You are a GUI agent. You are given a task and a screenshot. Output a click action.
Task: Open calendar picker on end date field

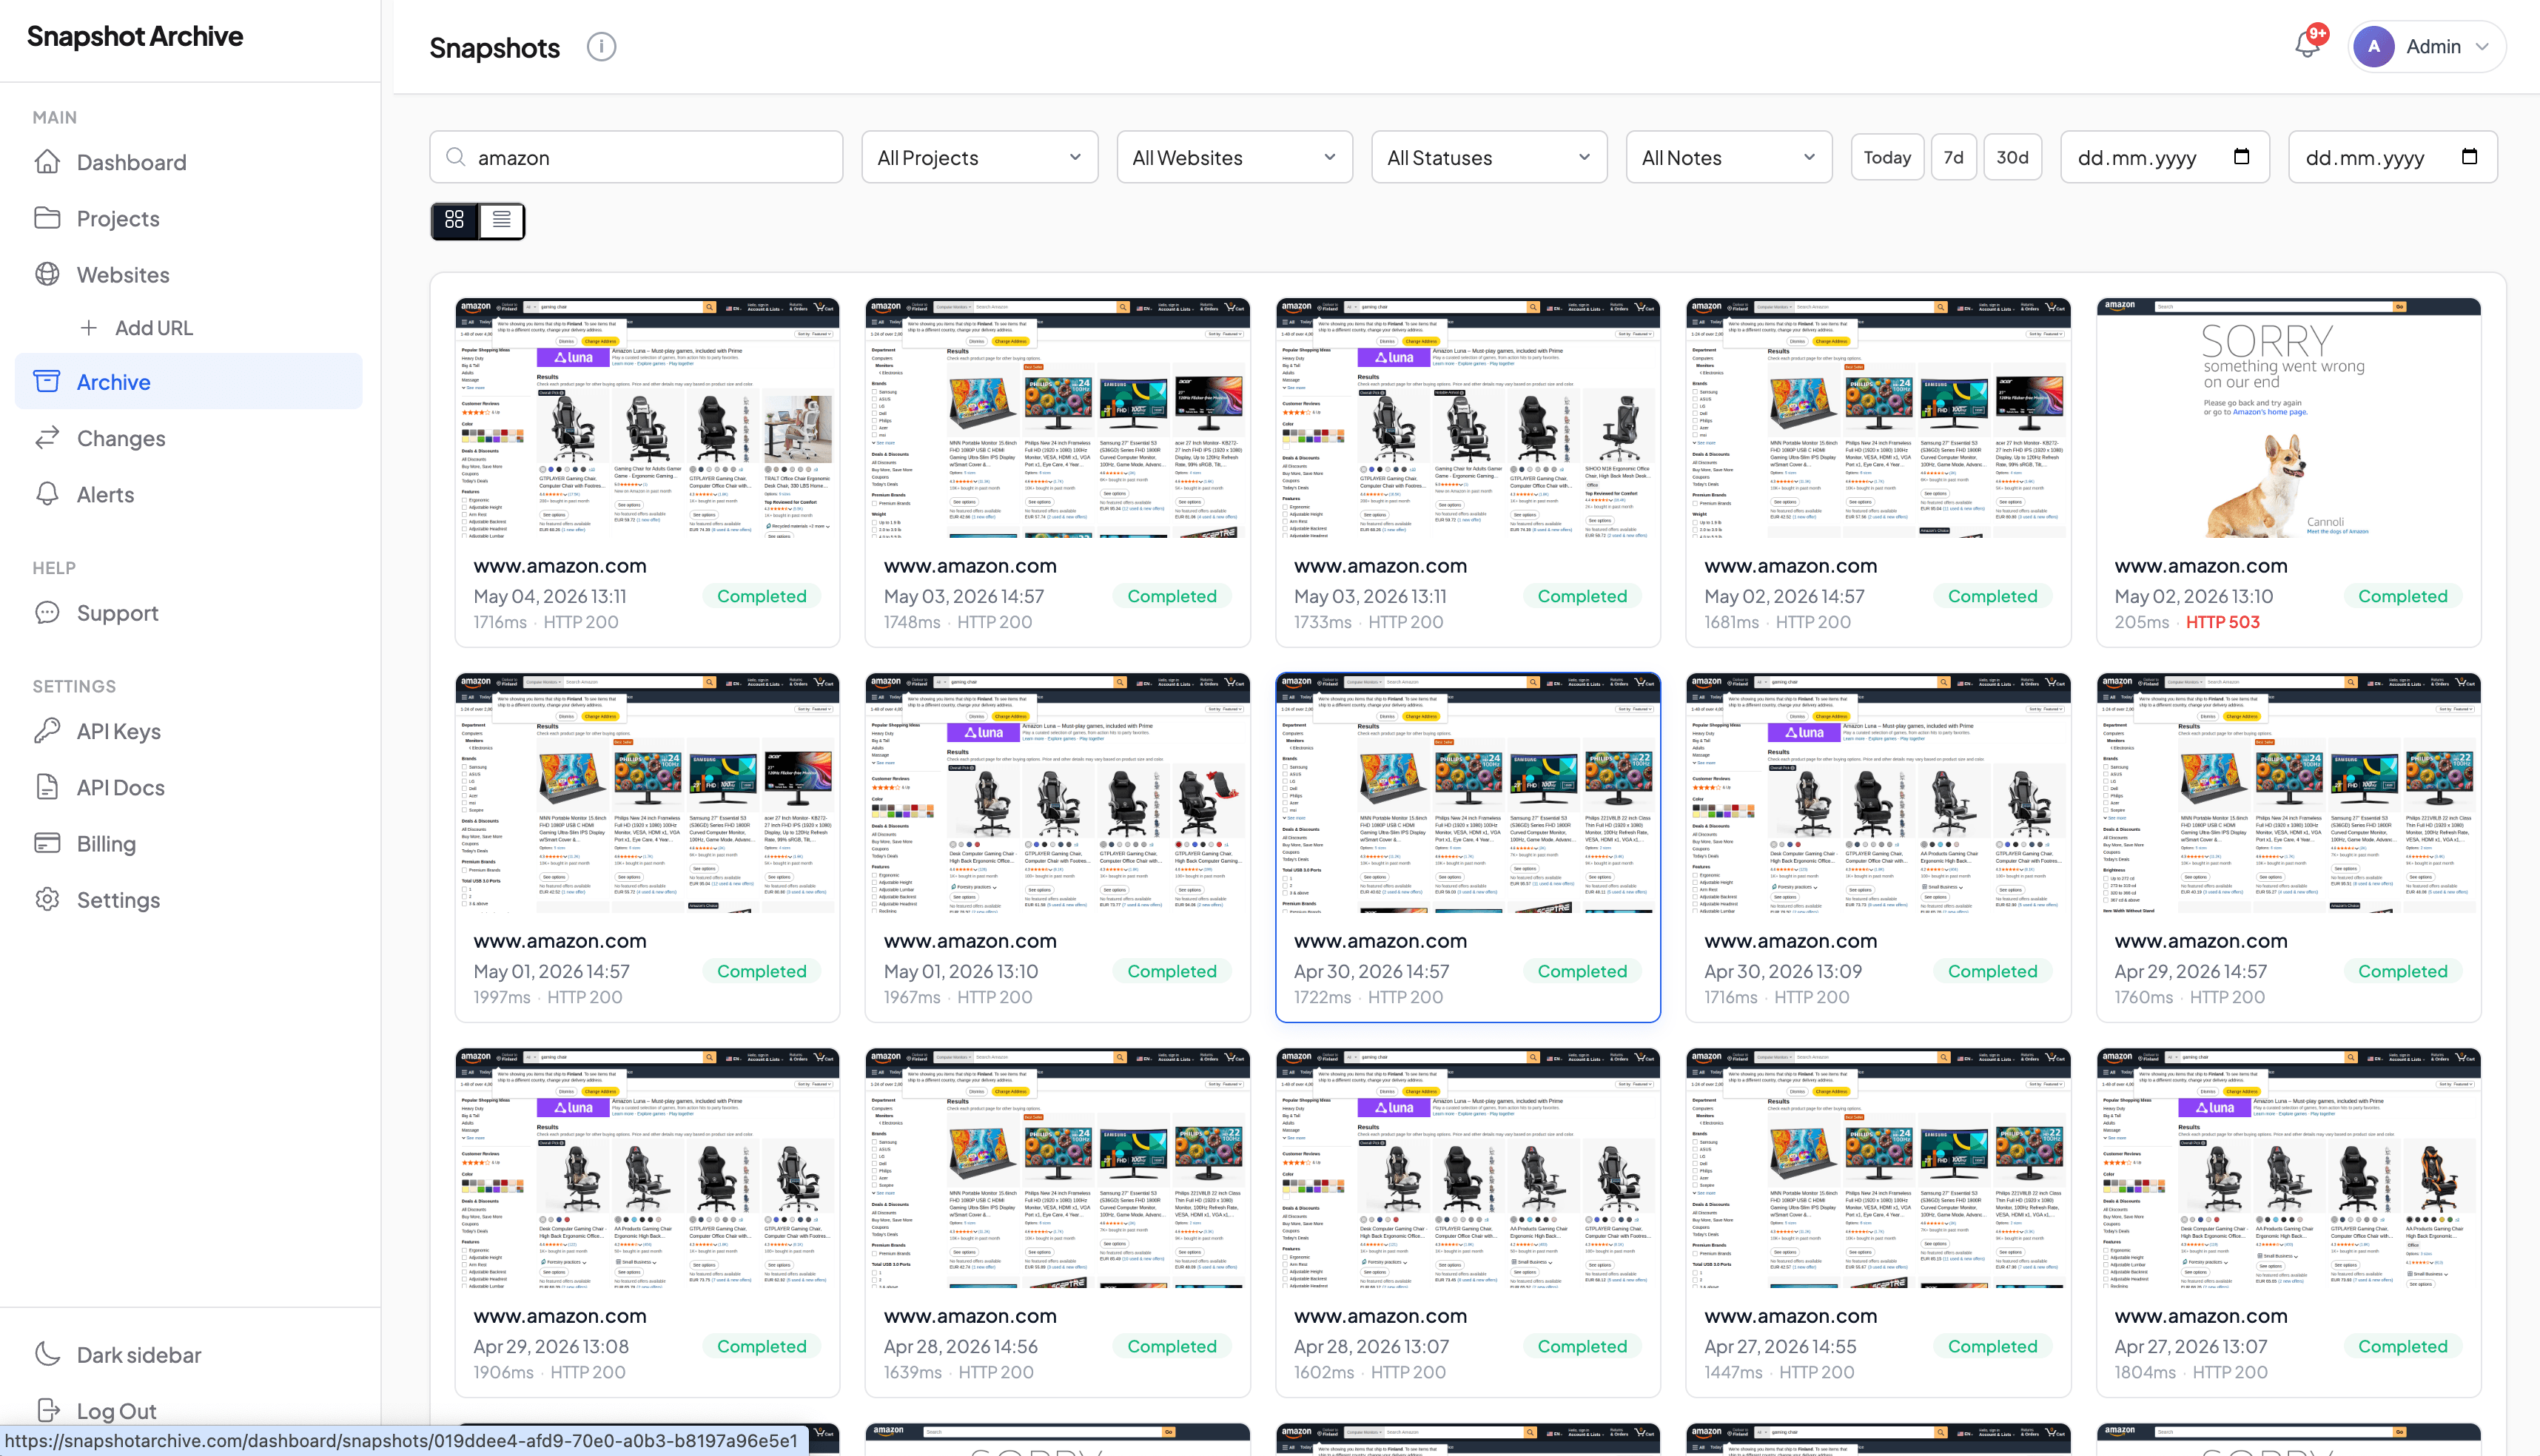2469,157
